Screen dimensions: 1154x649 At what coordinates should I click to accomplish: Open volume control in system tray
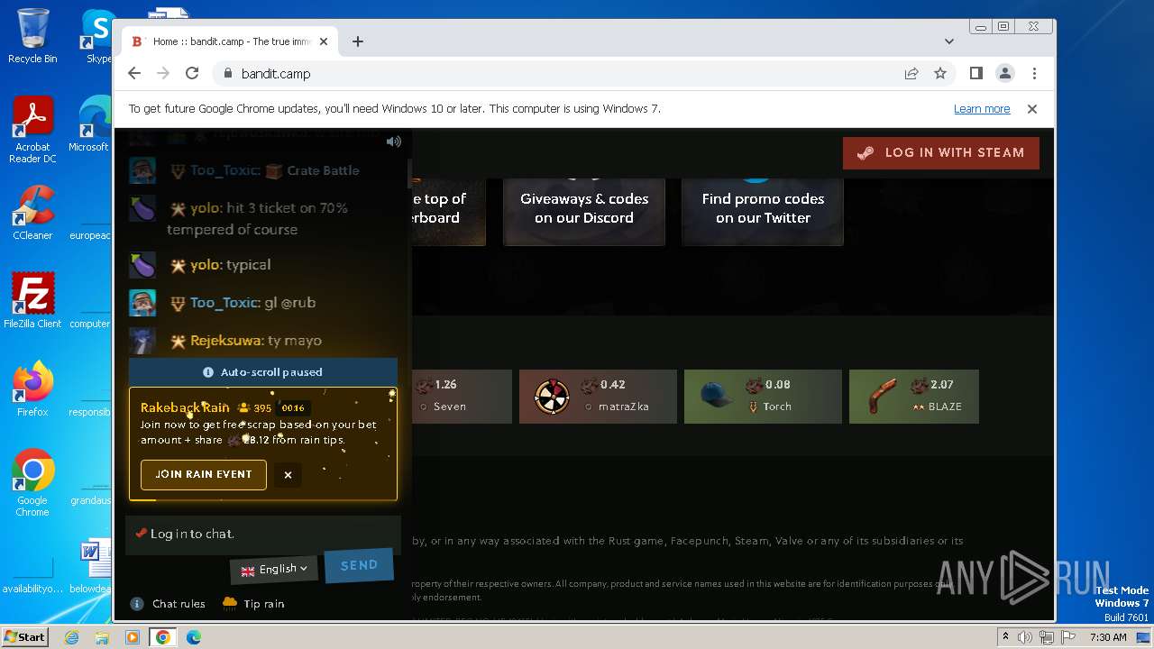1025,637
